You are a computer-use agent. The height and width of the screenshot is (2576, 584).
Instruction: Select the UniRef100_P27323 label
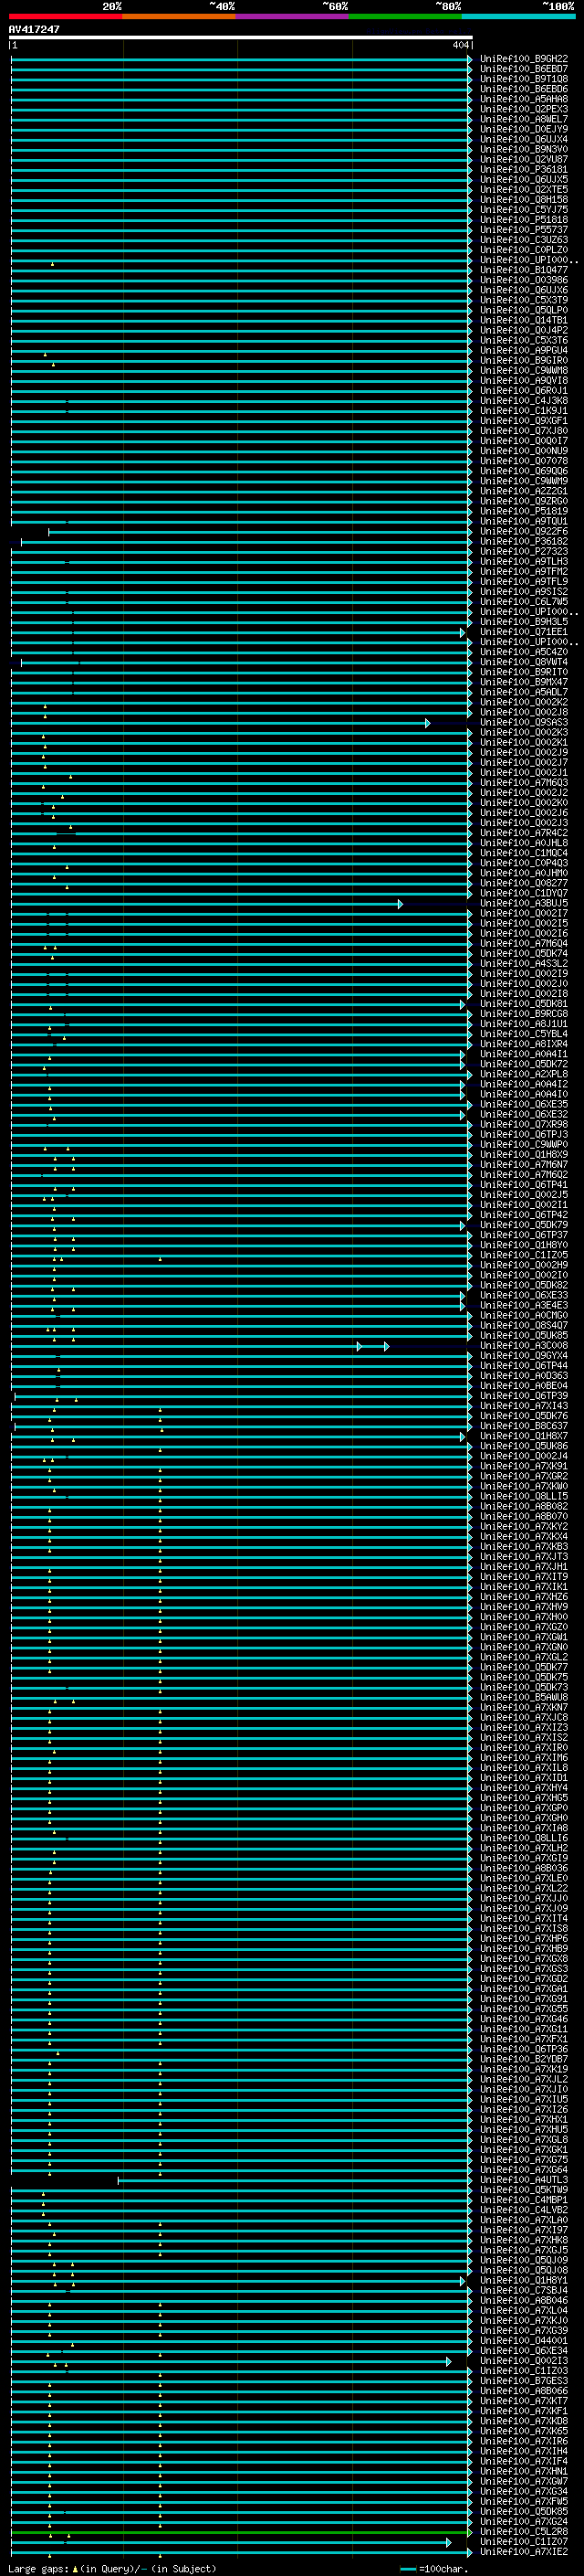tap(524, 552)
